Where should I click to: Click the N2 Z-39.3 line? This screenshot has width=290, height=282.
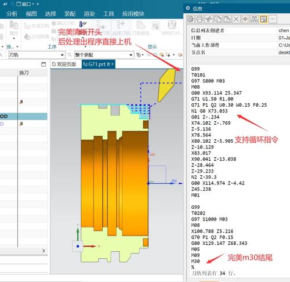[204, 177]
